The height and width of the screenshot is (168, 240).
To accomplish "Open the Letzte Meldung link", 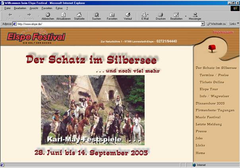I will coord(209,124).
